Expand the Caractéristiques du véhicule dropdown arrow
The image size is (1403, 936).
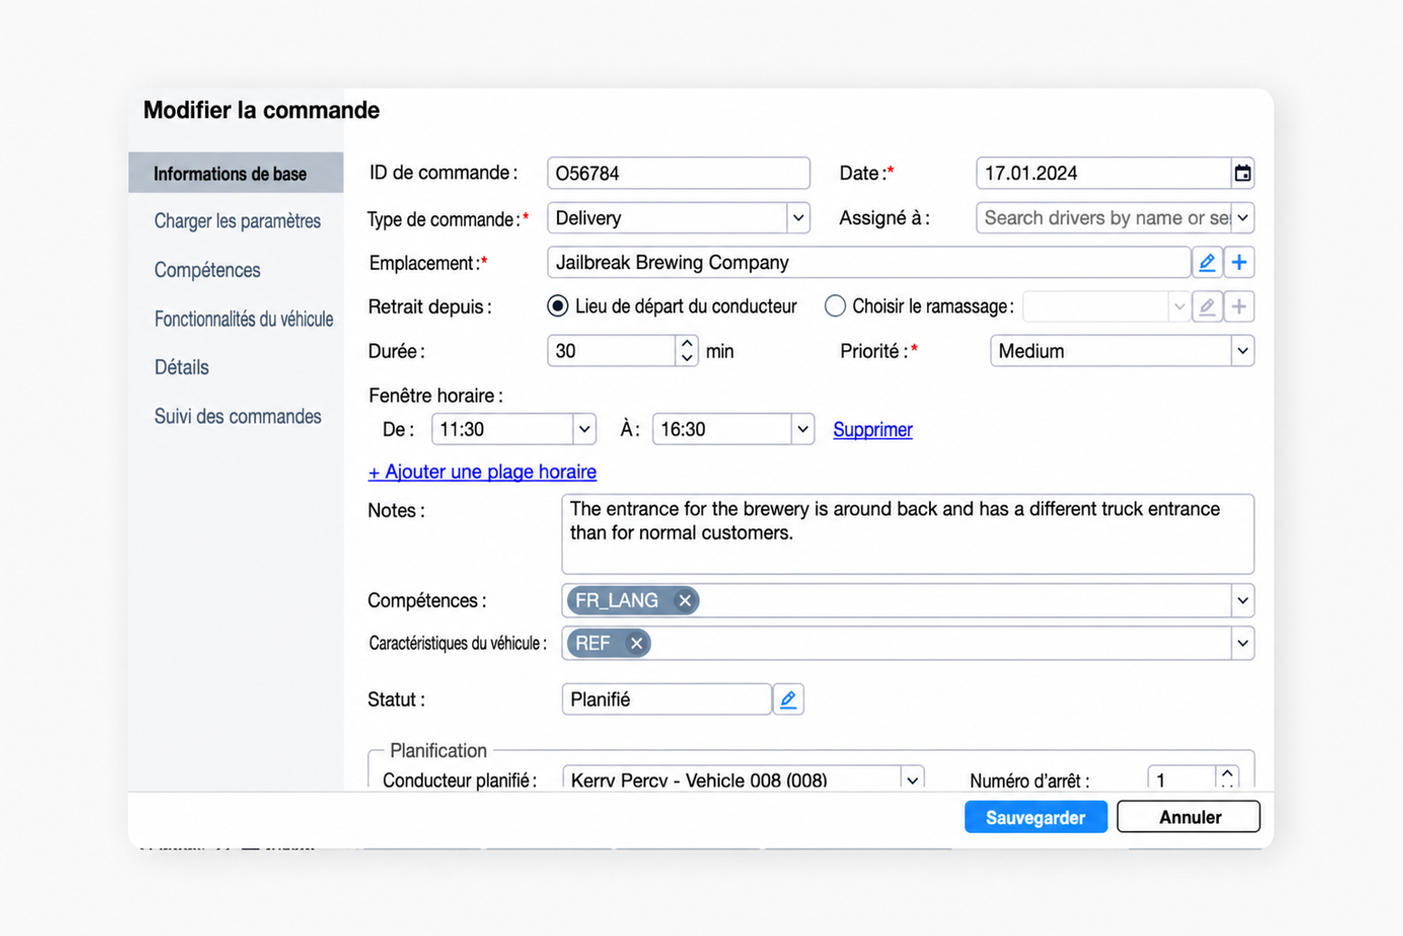point(1242,644)
